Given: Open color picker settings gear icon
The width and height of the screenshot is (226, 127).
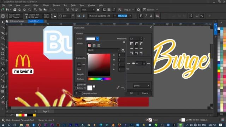Looking at the screenshot, I should click(x=123, y=50).
